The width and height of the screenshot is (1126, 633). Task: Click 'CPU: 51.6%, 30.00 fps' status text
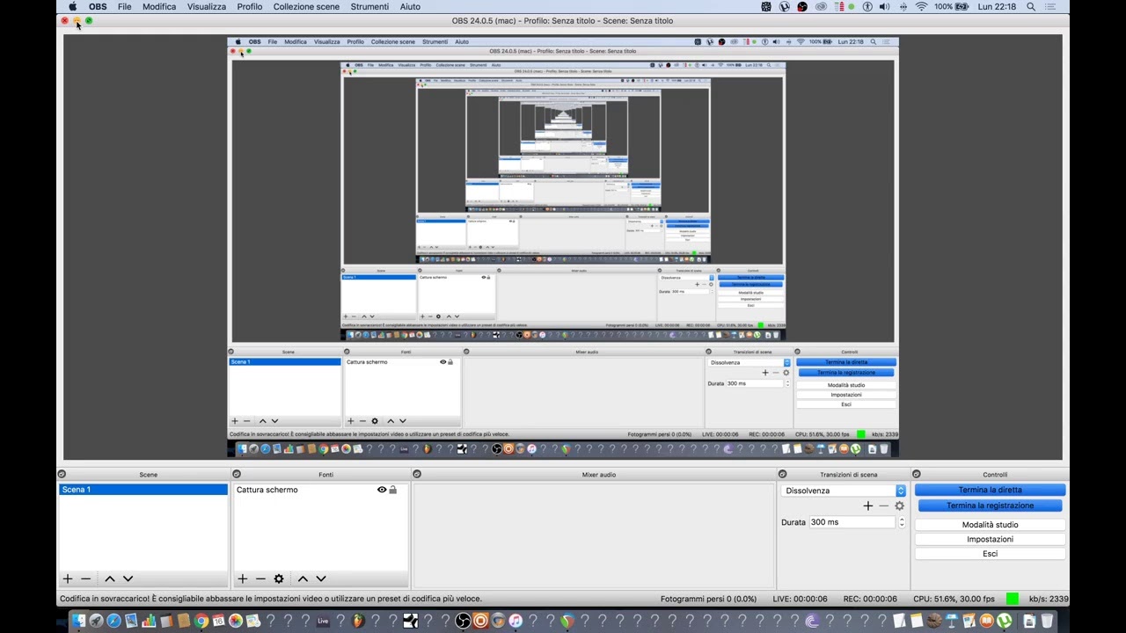[954, 599]
